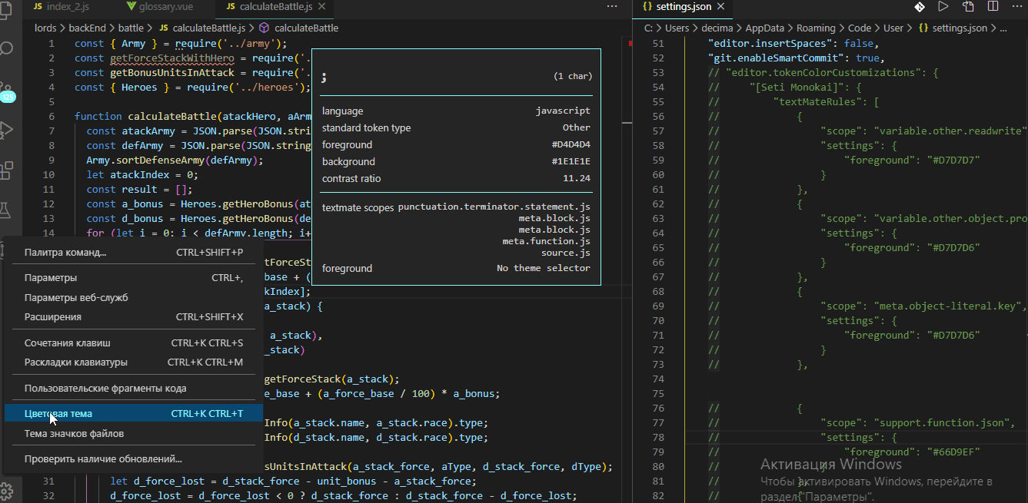Choose 'Параметры' menu entry
1028x503 pixels.
pos(134,277)
